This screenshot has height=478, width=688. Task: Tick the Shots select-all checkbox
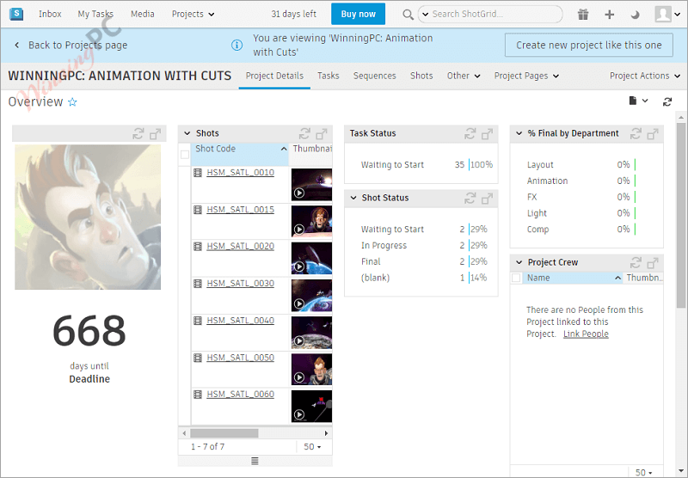point(185,155)
